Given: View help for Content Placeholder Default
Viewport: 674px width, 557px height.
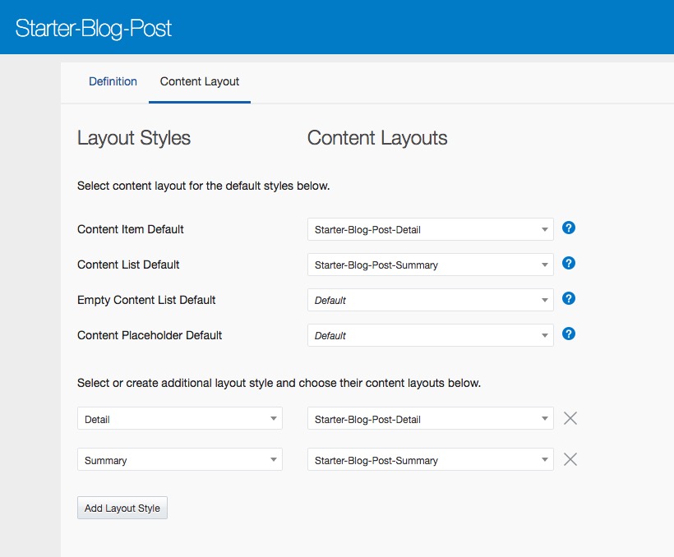Looking at the screenshot, I should point(568,334).
